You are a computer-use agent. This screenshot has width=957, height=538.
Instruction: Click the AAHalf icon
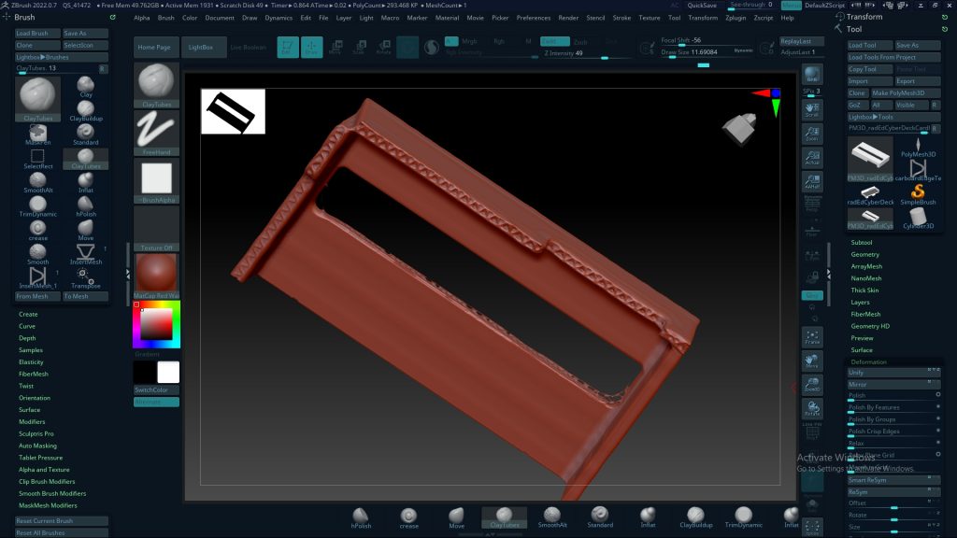(x=812, y=181)
